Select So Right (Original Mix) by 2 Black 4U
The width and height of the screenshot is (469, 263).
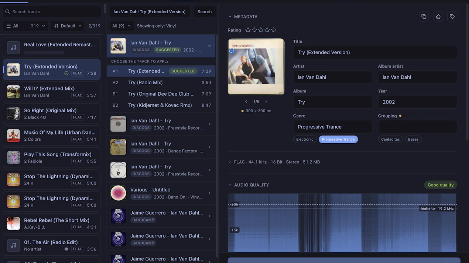[x=52, y=113]
